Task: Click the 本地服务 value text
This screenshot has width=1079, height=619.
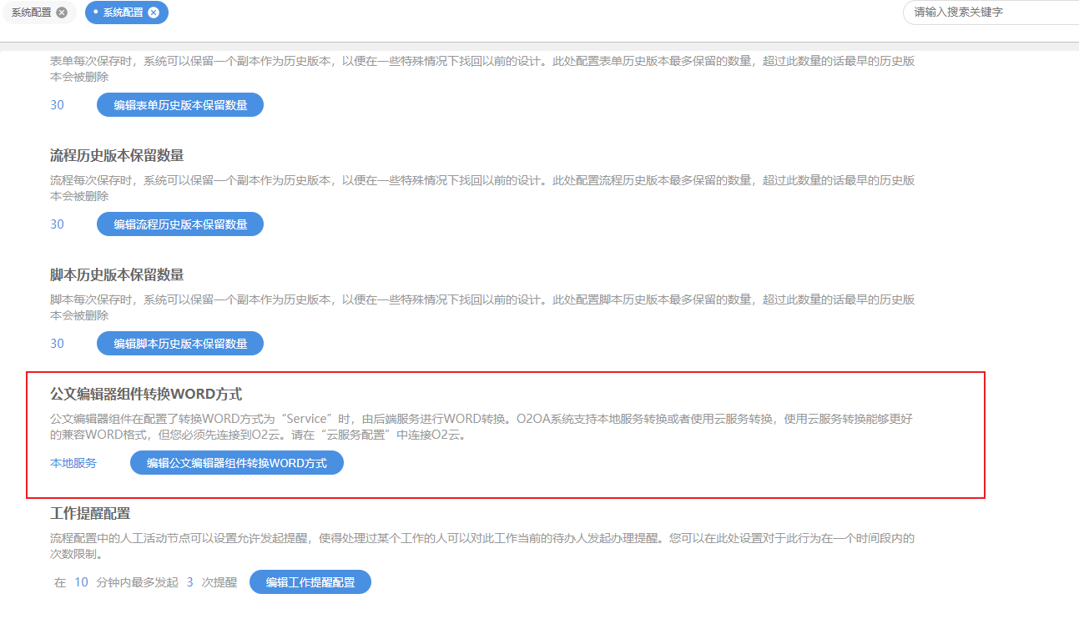Action: pos(73,463)
